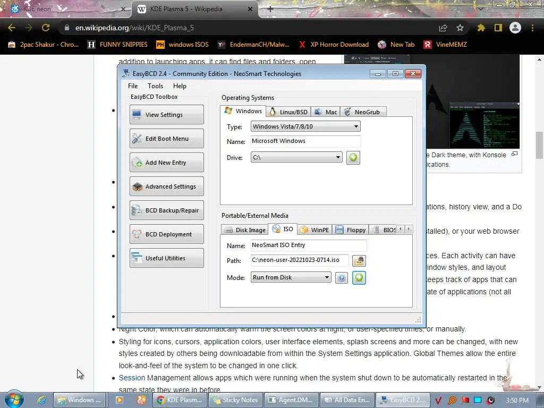This screenshot has height=408, width=544.
Task: Open Advanced Settings section
Action: pos(166,186)
